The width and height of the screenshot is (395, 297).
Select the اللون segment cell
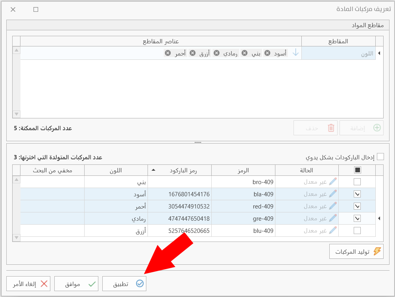(338, 53)
